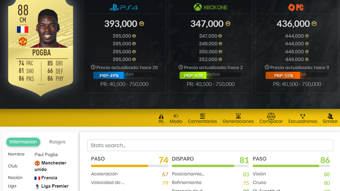Click the PASO 74 stat bar

point(129,166)
